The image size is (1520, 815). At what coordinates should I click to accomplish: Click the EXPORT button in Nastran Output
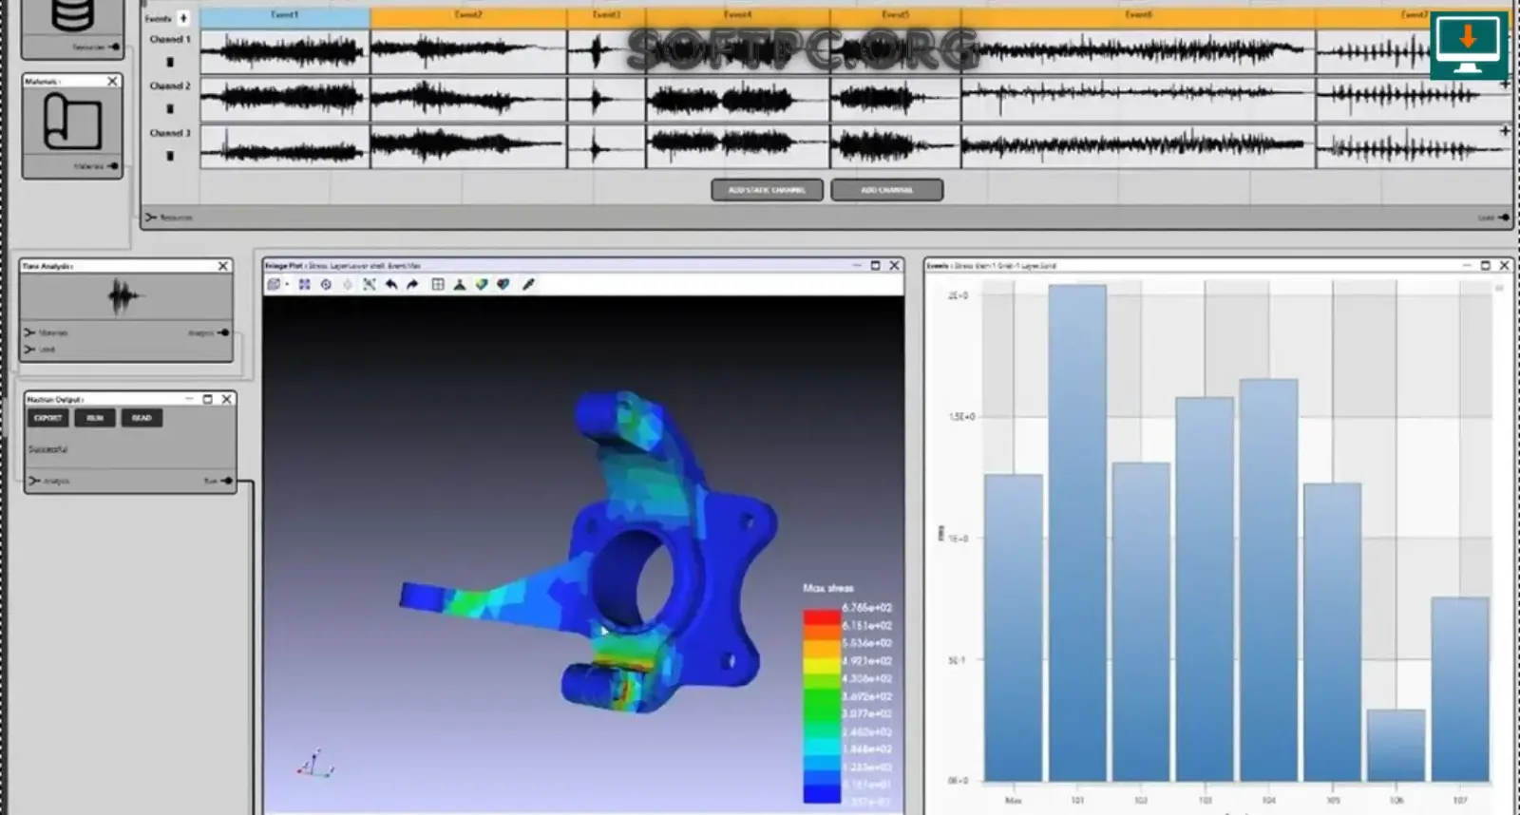click(x=47, y=418)
